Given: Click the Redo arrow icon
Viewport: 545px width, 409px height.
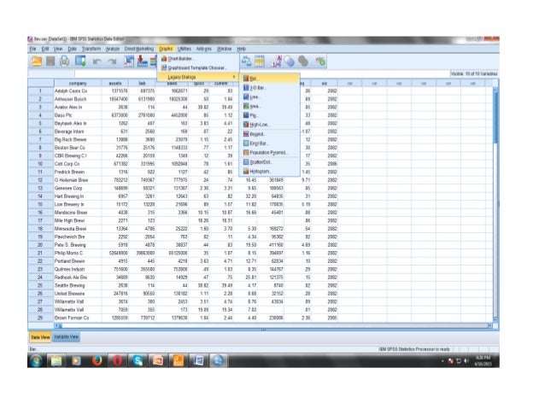Looking at the screenshot, I should [112, 61].
